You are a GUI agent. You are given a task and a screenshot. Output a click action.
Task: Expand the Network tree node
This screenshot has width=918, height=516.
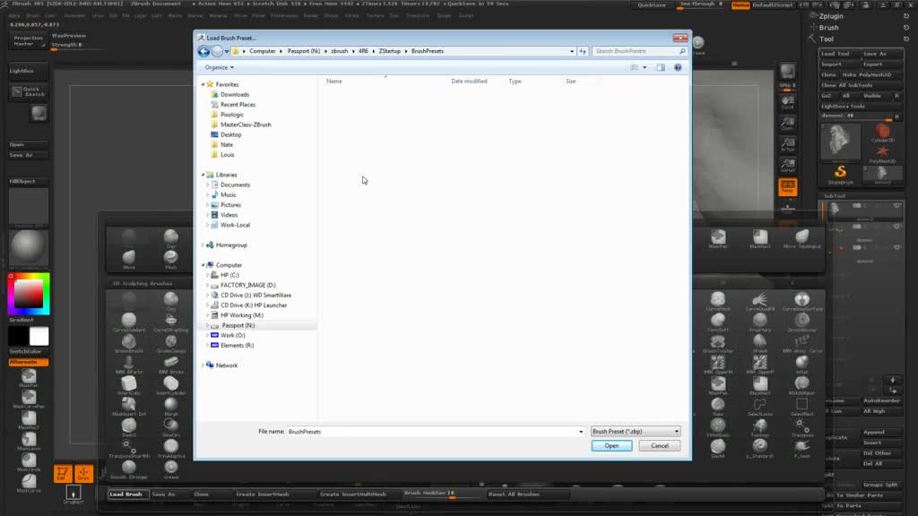click(204, 365)
